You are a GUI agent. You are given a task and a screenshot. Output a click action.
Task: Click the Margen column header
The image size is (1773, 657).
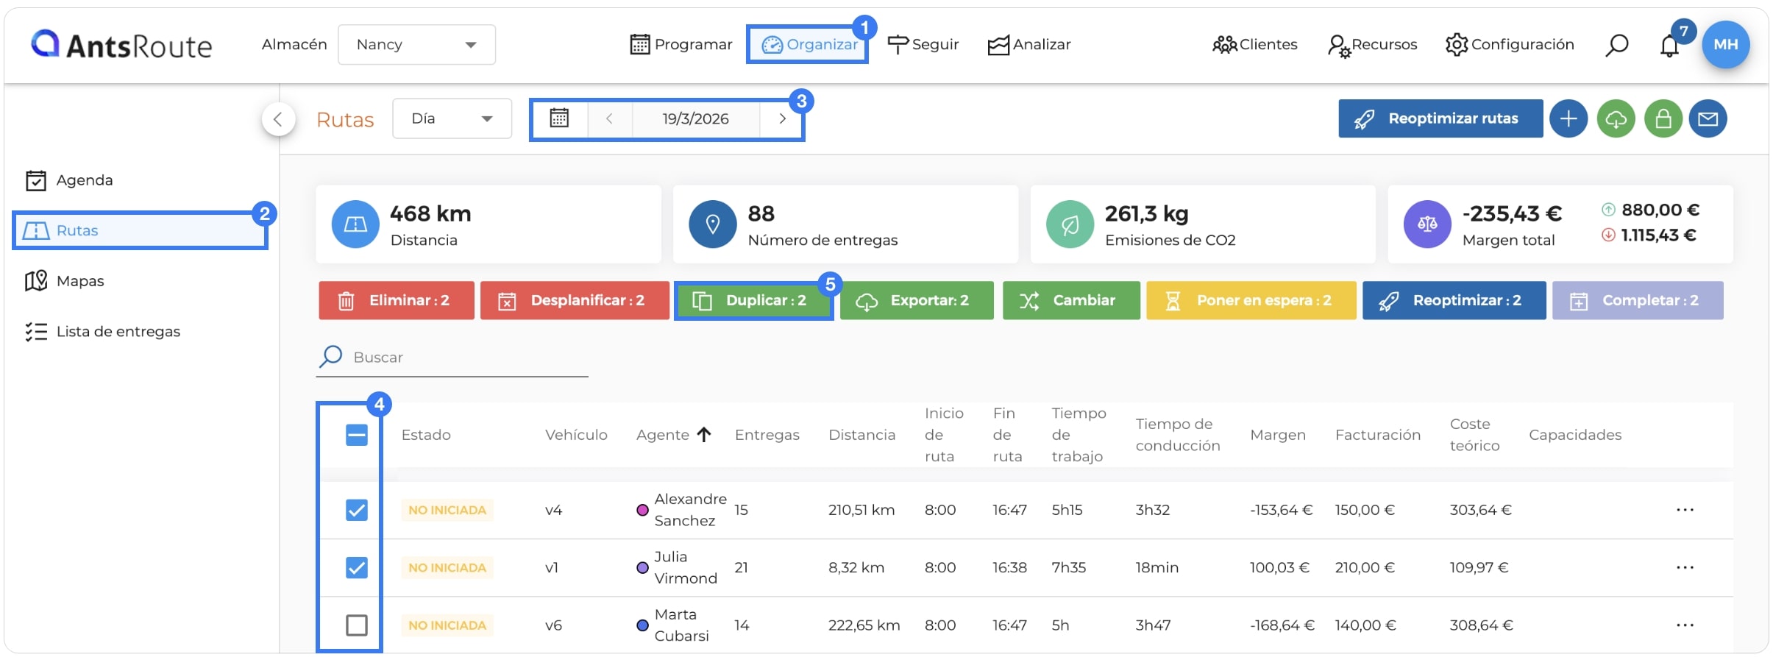[x=1278, y=435]
